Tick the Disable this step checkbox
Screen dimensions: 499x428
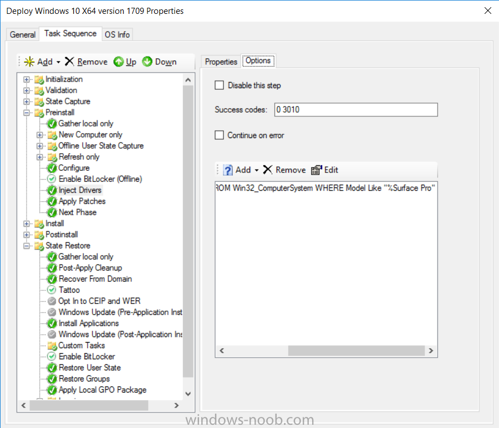coord(219,85)
